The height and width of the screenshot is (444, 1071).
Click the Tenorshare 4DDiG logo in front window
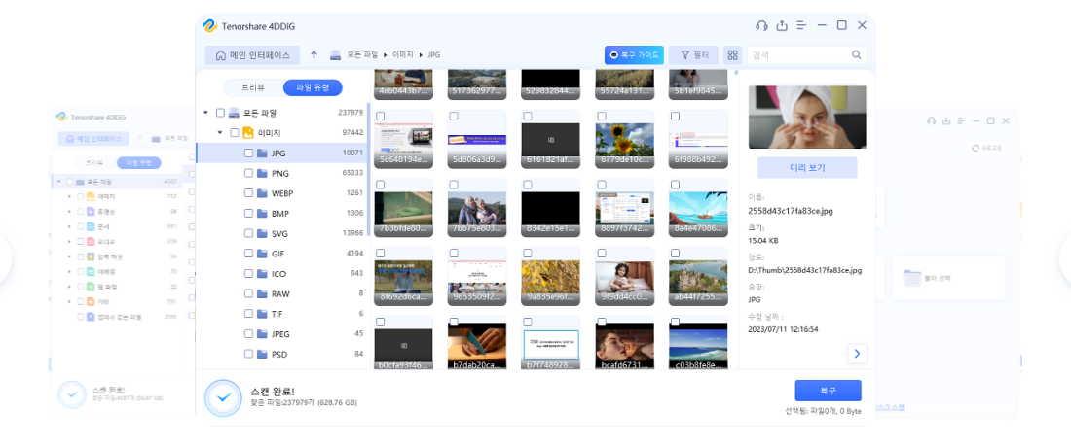point(209,26)
